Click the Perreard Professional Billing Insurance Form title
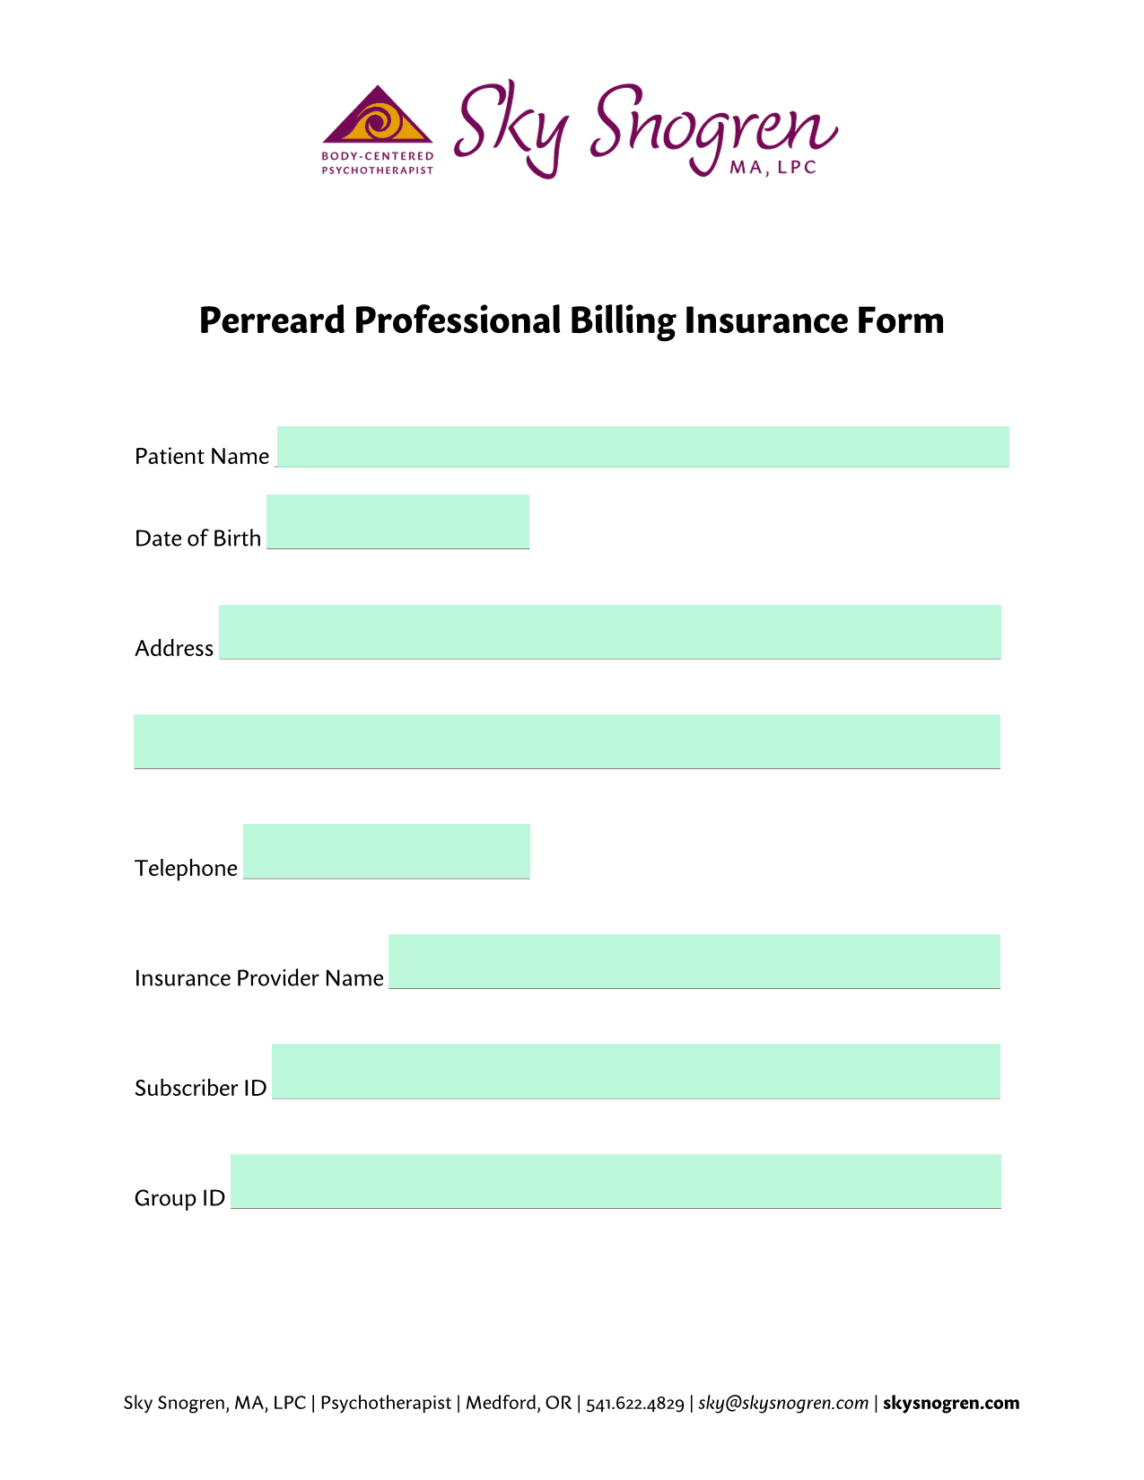Screen dimensions: 1144x1480 pos(572,320)
